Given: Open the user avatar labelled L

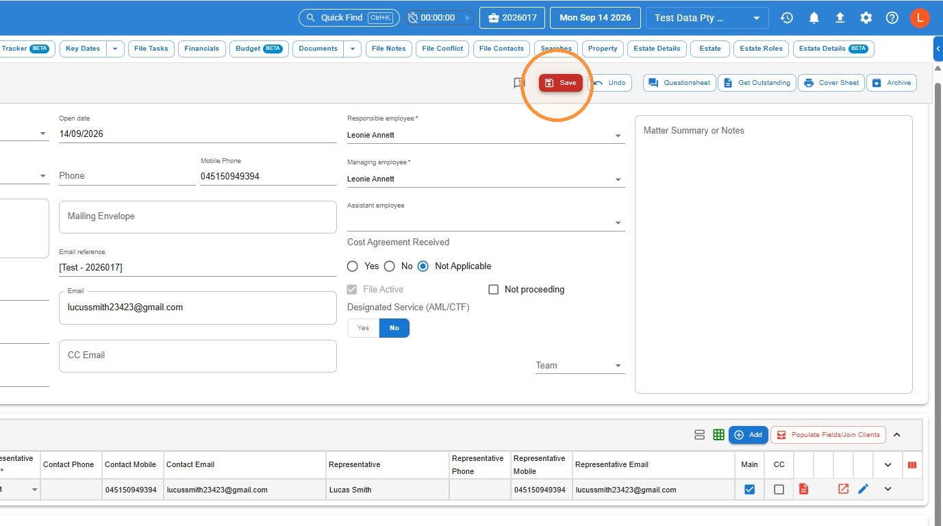Looking at the screenshot, I should click(920, 18).
